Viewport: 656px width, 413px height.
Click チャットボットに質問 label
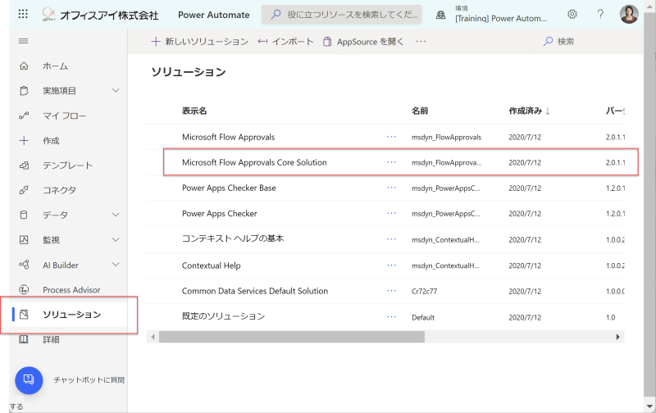pyautogui.click(x=89, y=380)
